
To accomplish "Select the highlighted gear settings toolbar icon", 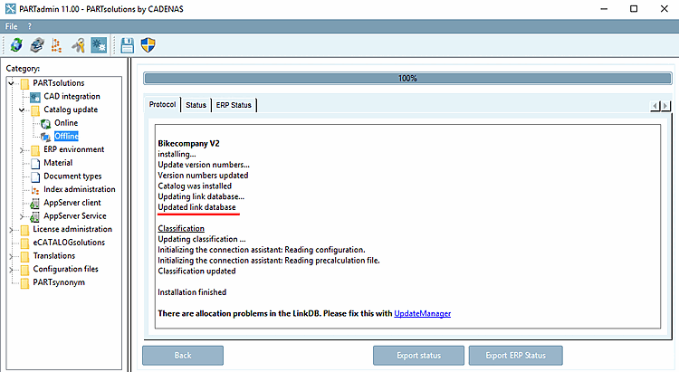I will 99,45.
